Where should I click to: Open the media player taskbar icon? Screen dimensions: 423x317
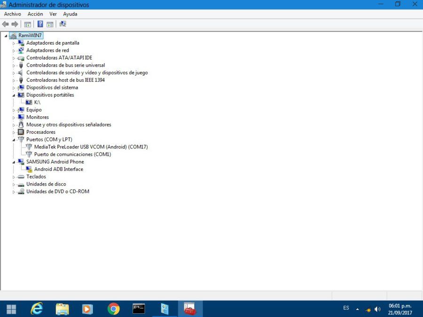87,309
